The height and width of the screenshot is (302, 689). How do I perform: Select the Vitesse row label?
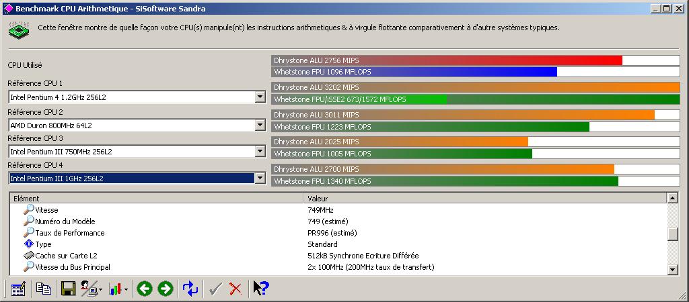(x=46, y=210)
